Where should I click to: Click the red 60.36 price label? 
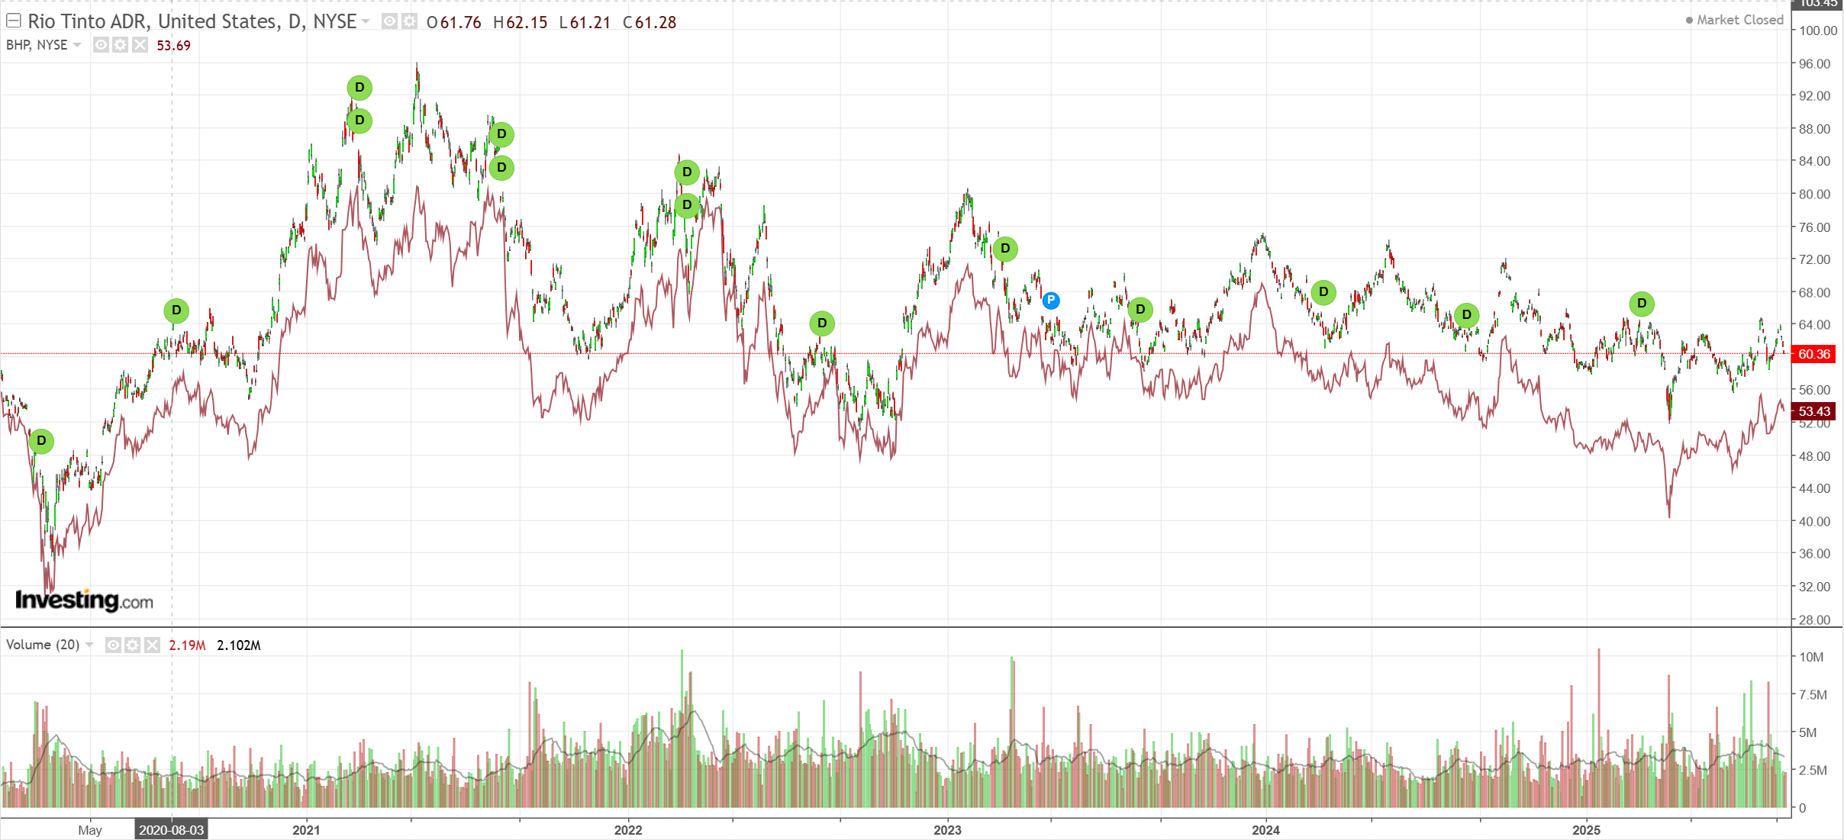(x=1813, y=354)
